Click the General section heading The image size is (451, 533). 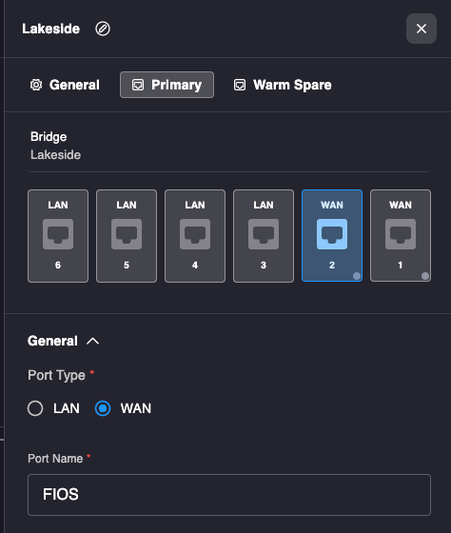[x=52, y=341]
